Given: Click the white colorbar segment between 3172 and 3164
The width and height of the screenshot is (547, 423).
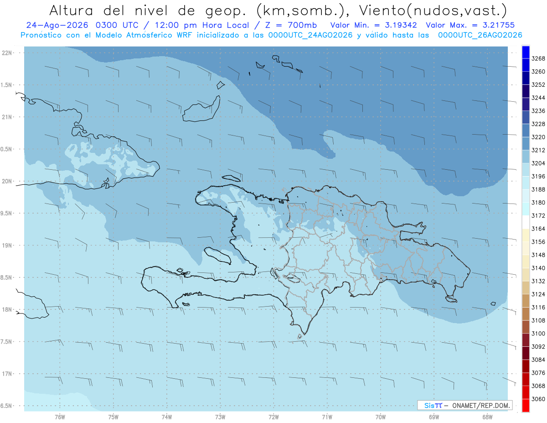Looking at the screenshot, I should point(525,222).
